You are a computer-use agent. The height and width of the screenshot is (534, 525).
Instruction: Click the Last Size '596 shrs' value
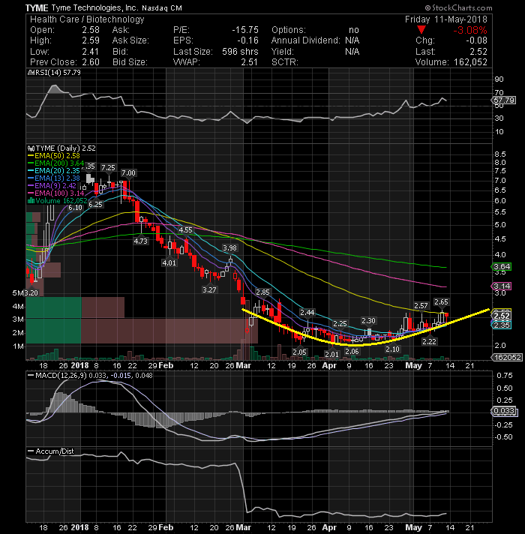240,52
